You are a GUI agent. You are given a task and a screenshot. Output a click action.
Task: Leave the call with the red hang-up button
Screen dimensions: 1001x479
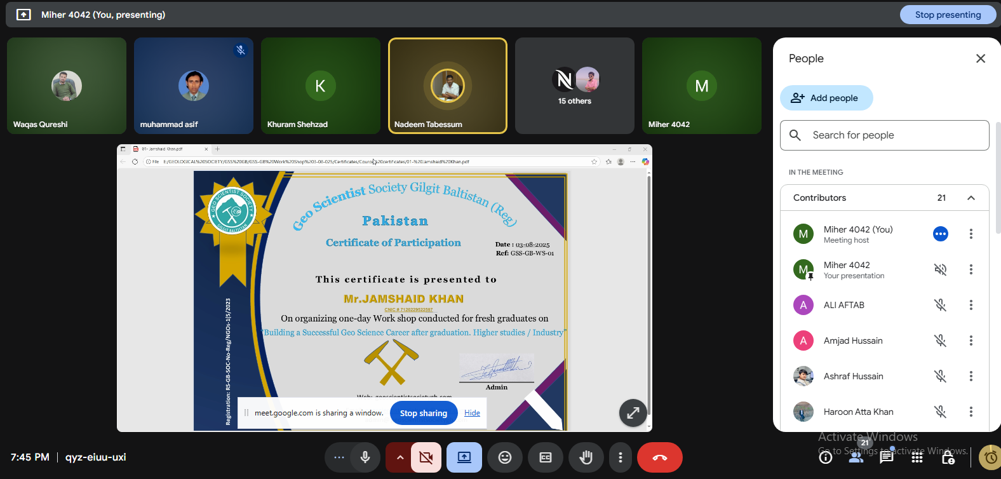coord(660,457)
